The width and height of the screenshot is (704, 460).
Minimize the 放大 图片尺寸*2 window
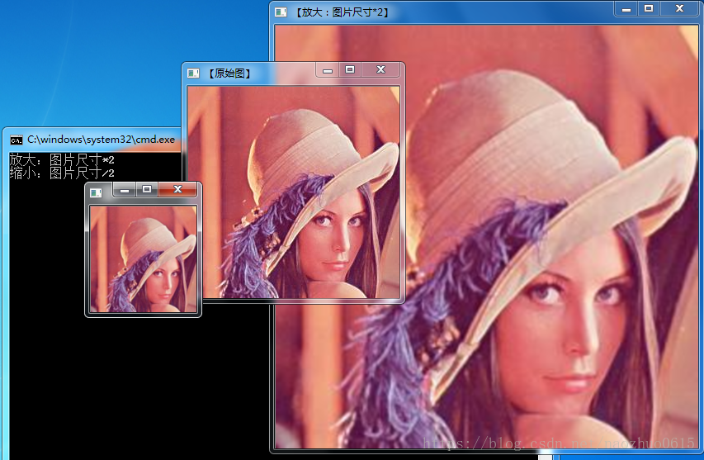tap(626, 9)
